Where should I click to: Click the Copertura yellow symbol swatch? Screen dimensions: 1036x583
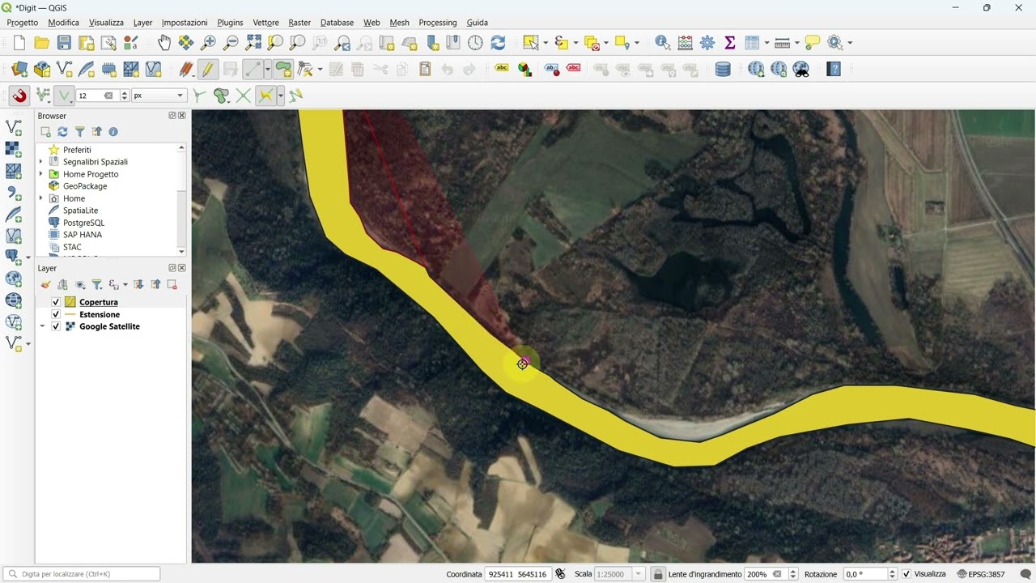click(70, 302)
